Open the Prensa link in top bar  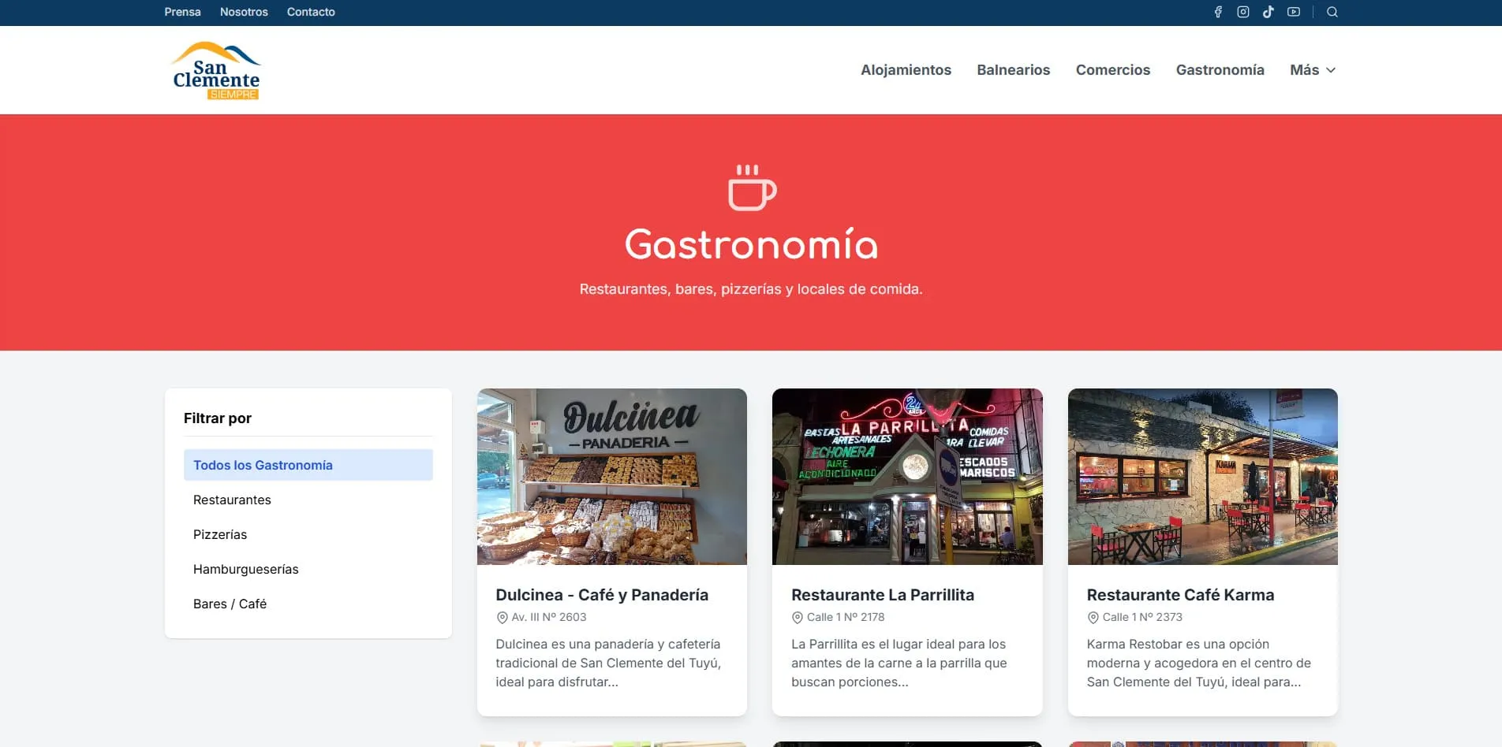182,12
